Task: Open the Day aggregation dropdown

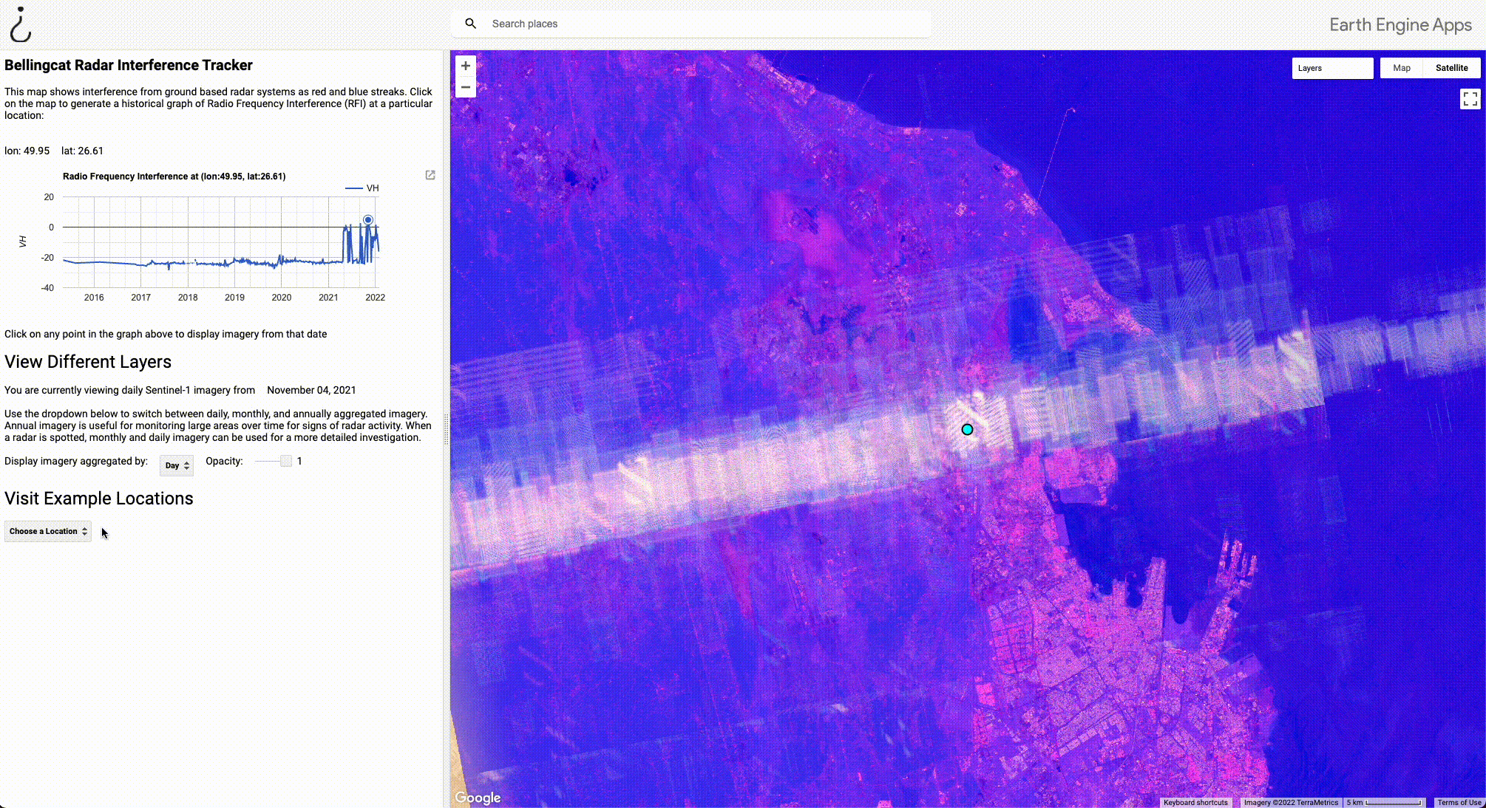Action: click(x=177, y=465)
